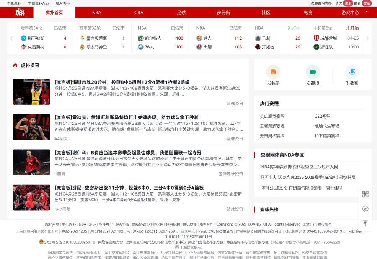
Task: Click the back-to-top arrow icon
Action: [365, 223]
